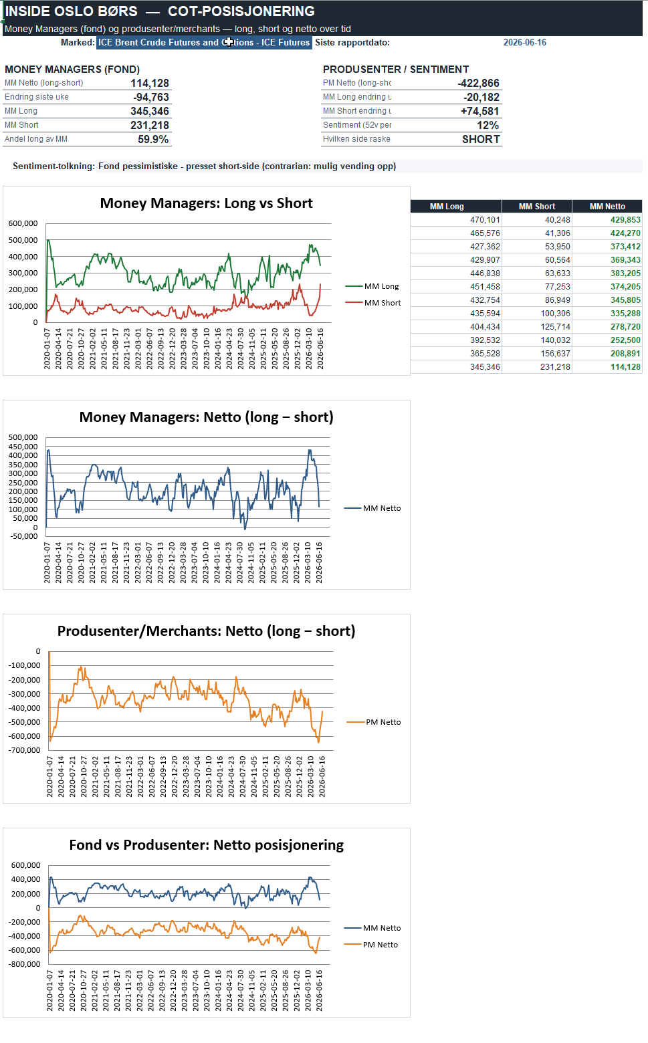Select the Andel long av MM value 59.9%
Image resolution: width=648 pixels, height=1043 pixels.
click(153, 139)
